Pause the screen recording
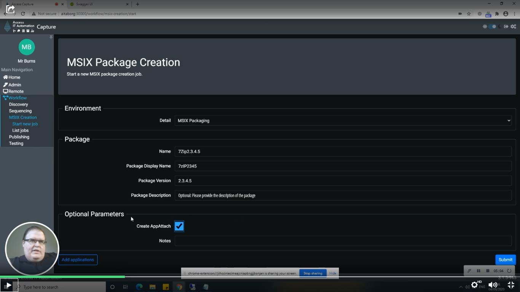520x292 pixels. click(x=479, y=271)
